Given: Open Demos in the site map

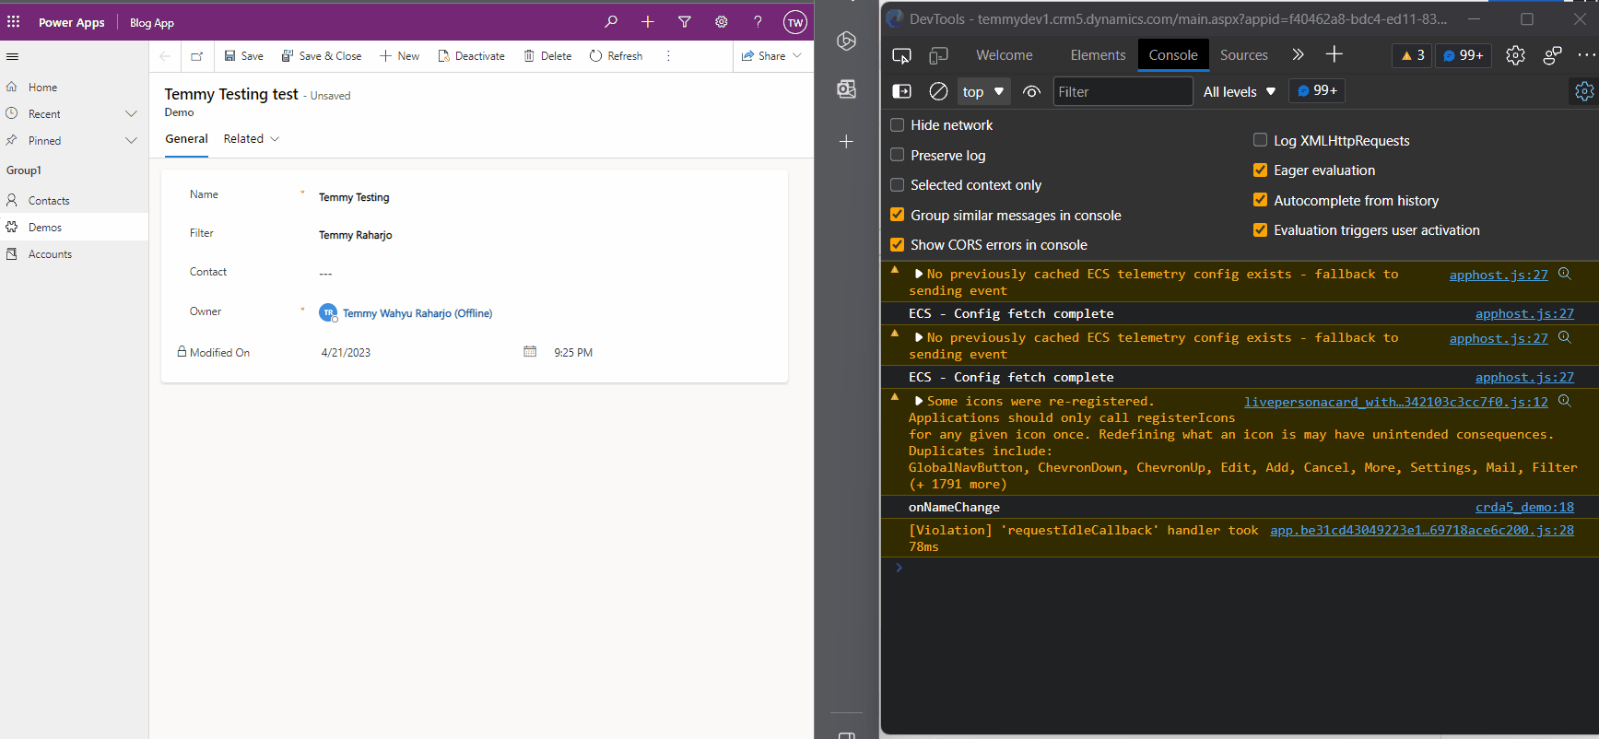Looking at the screenshot, I should click(x=74, y=228).
